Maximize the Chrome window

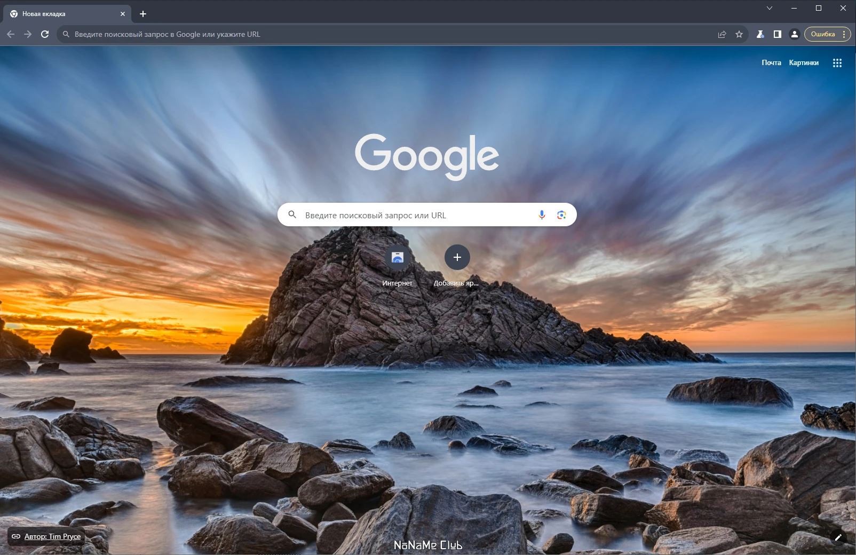819,8
